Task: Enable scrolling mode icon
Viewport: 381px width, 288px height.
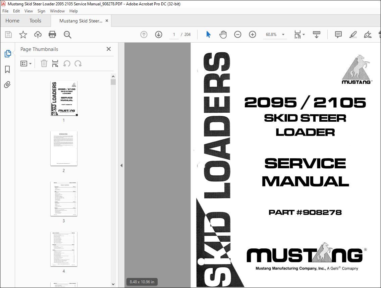Action: (x=316, y=35)
